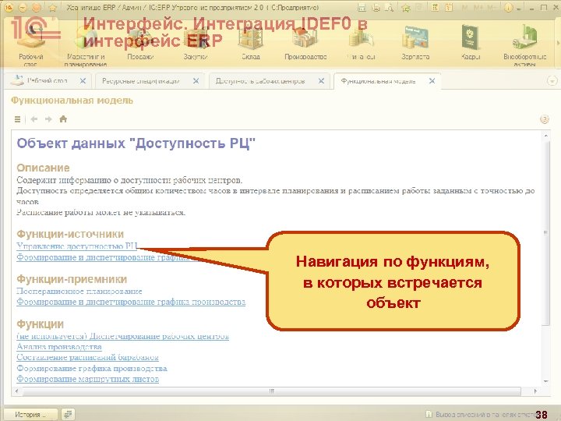This screenshot has width=561, height=421.
Task: Open Формирование и диспетчирование графика производства under Функции-приемники
Action: point(131,302)
